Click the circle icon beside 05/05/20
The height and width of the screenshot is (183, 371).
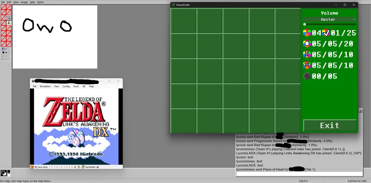(x=307, y=44)
